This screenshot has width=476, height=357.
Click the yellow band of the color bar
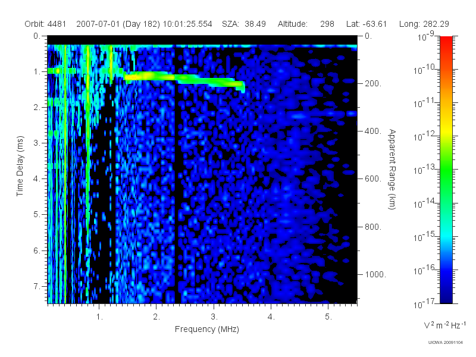click(x=446, y=130)
